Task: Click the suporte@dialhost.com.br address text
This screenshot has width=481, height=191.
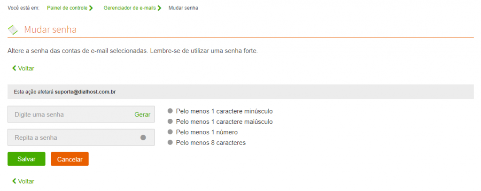Action: click(85, 92)
